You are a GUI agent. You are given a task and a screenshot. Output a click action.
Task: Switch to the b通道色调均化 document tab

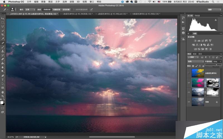pyautogui.click(x=146, y=14)
